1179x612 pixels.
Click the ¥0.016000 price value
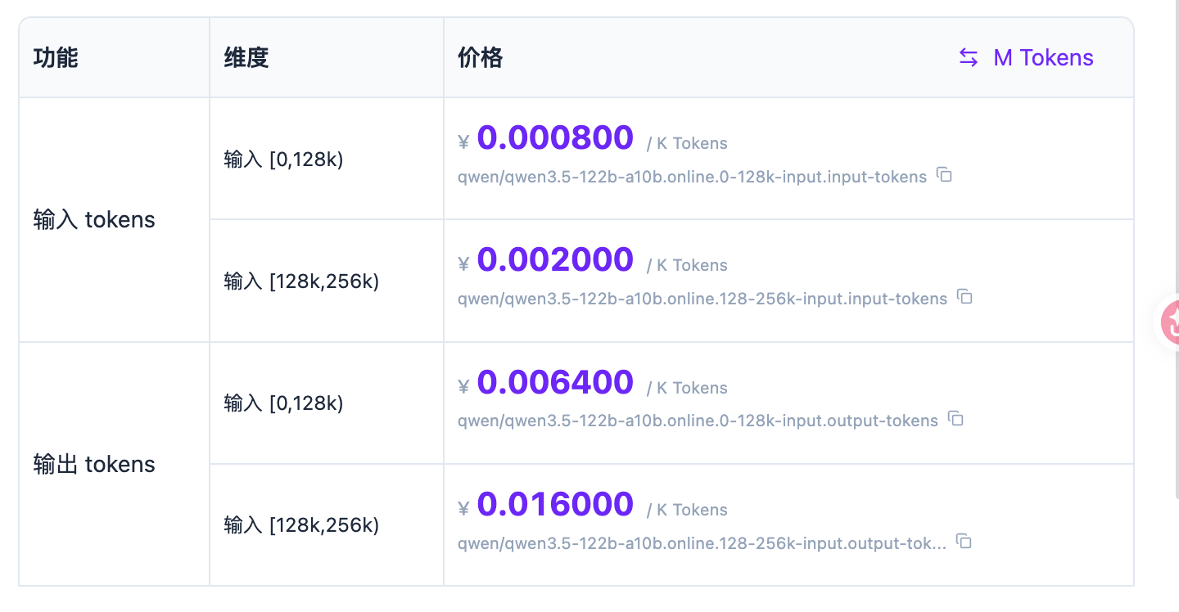click(x=554, y=504)
